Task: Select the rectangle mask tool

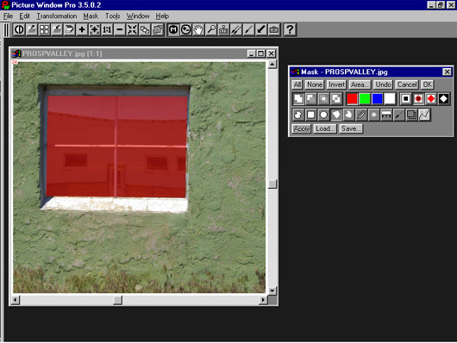Action: [x=310, y=115]
